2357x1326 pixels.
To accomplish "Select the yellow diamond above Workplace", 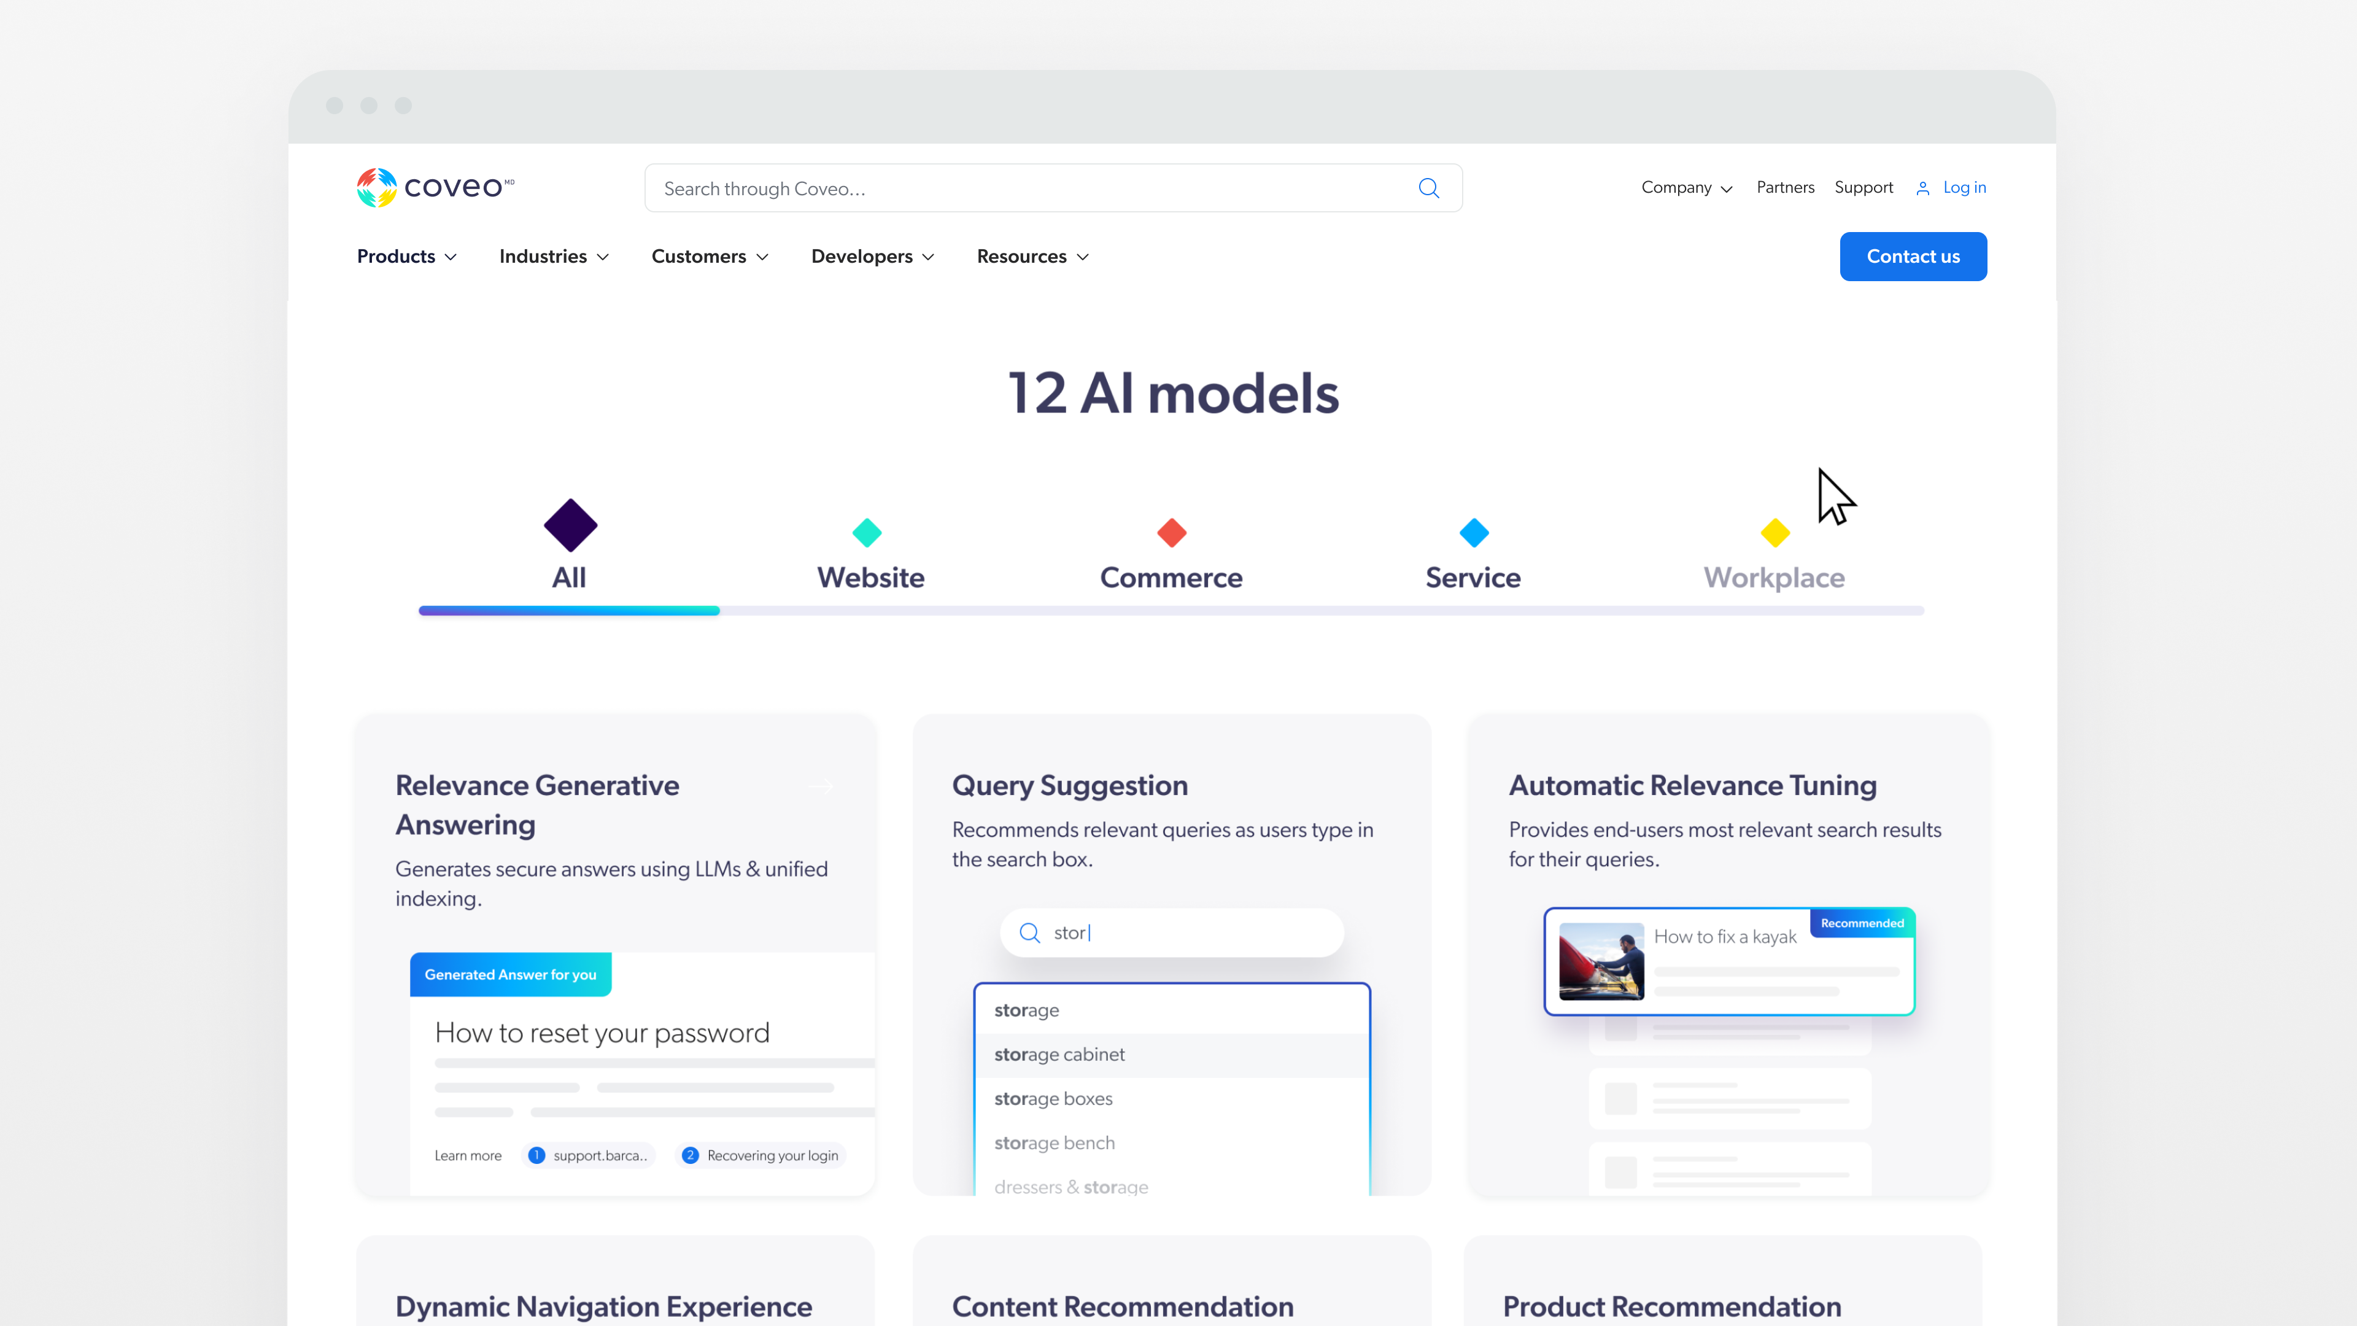I will [x=1775, y=533].
